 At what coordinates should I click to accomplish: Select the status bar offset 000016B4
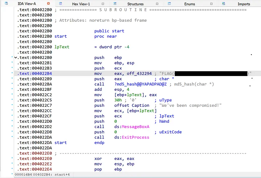(x=23, y=174)
